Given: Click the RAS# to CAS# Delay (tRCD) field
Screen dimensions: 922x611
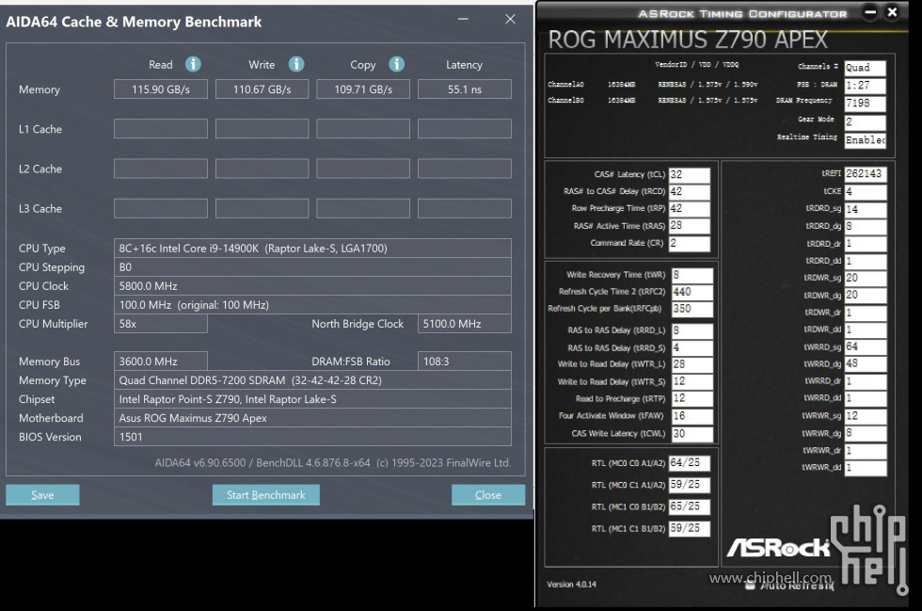Looking at the screenshot, I should (690, 192).
